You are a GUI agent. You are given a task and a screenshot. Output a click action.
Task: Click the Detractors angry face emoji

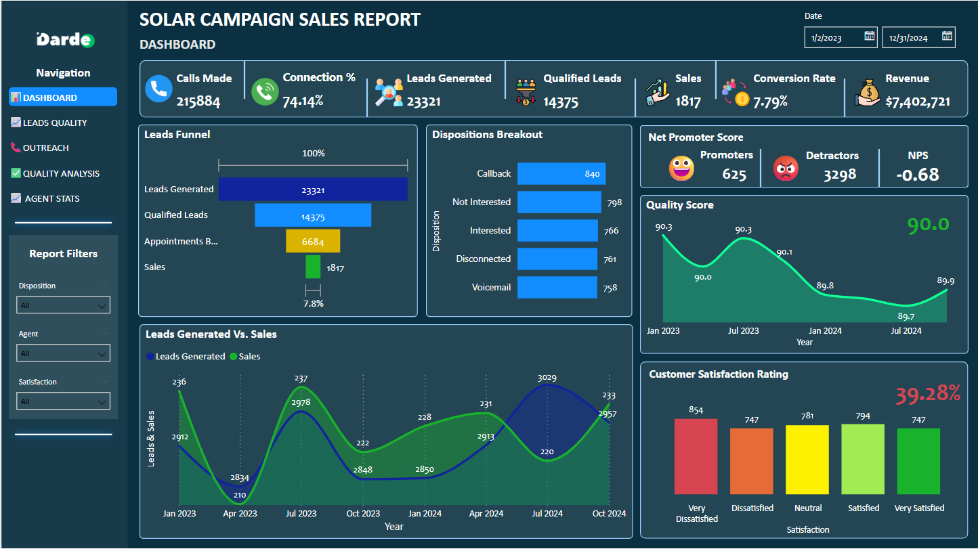(x=786, y=168)
